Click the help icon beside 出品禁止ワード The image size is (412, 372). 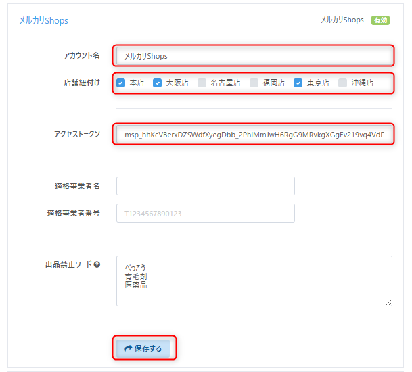97,264
